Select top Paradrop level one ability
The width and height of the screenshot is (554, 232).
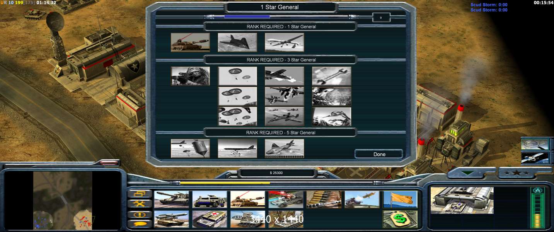237,76
